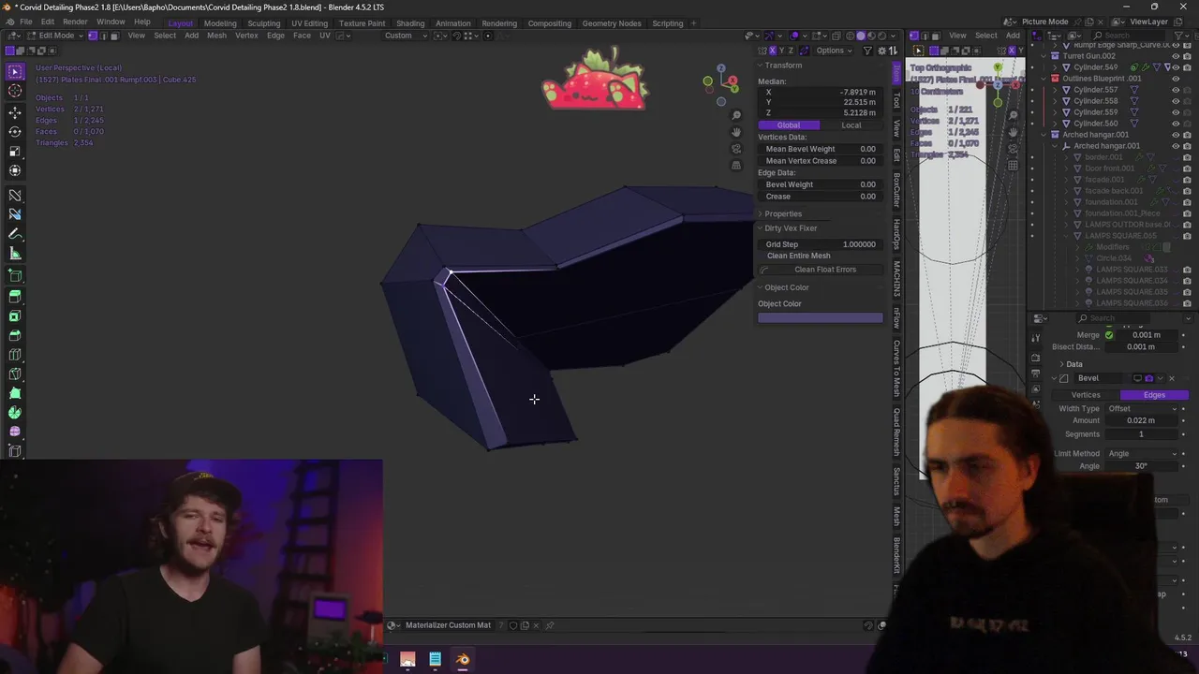Click the Grid Step value field

click(821, 244)
